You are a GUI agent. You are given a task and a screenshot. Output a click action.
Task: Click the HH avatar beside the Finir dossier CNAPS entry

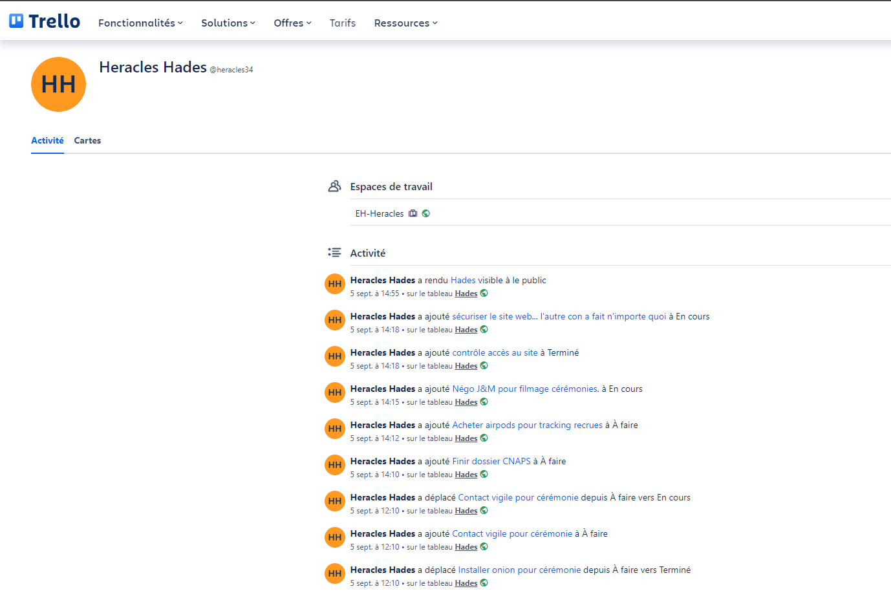click(x=334, y=464)
